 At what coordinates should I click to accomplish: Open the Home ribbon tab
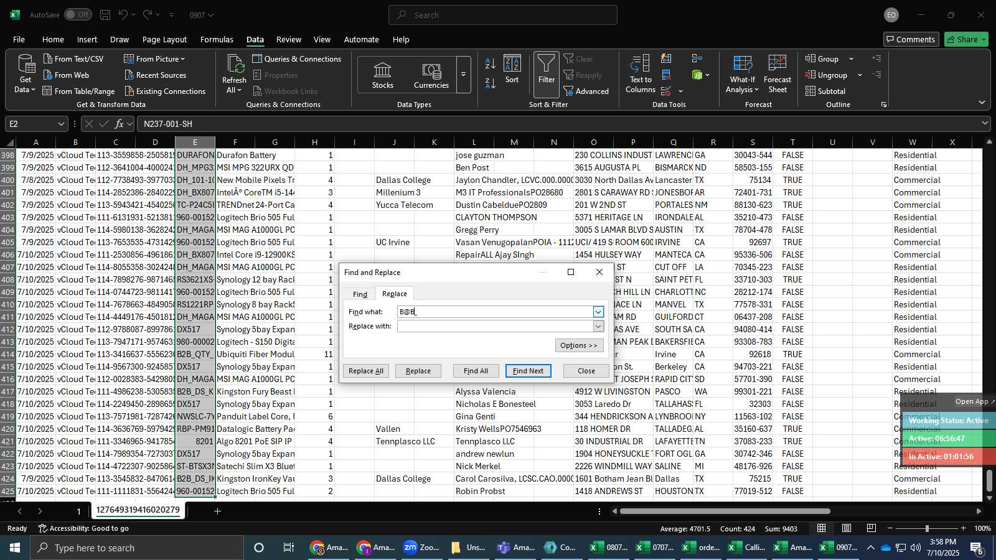[x=53, y=39]
